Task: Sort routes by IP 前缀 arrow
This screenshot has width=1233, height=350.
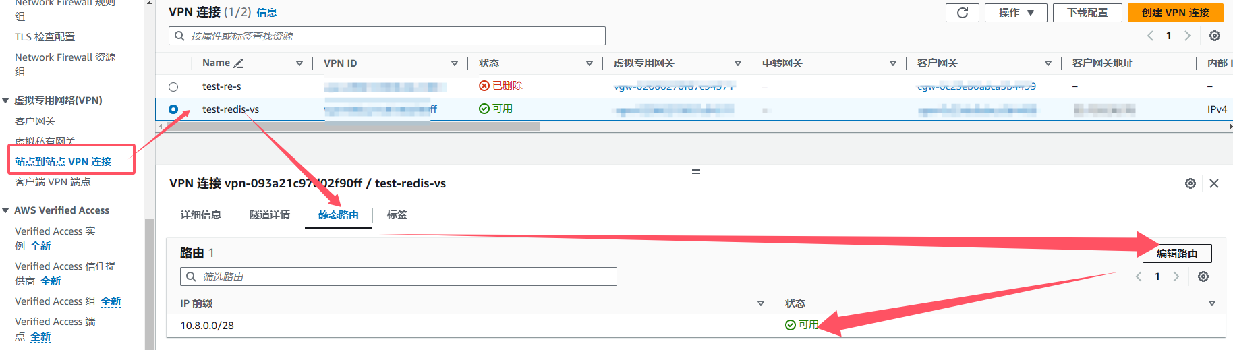Action: pos(761,303)
